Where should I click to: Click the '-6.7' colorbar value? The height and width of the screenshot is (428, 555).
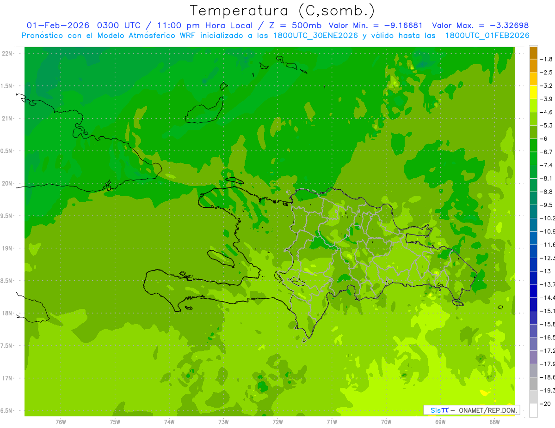[x=547, y=152]
